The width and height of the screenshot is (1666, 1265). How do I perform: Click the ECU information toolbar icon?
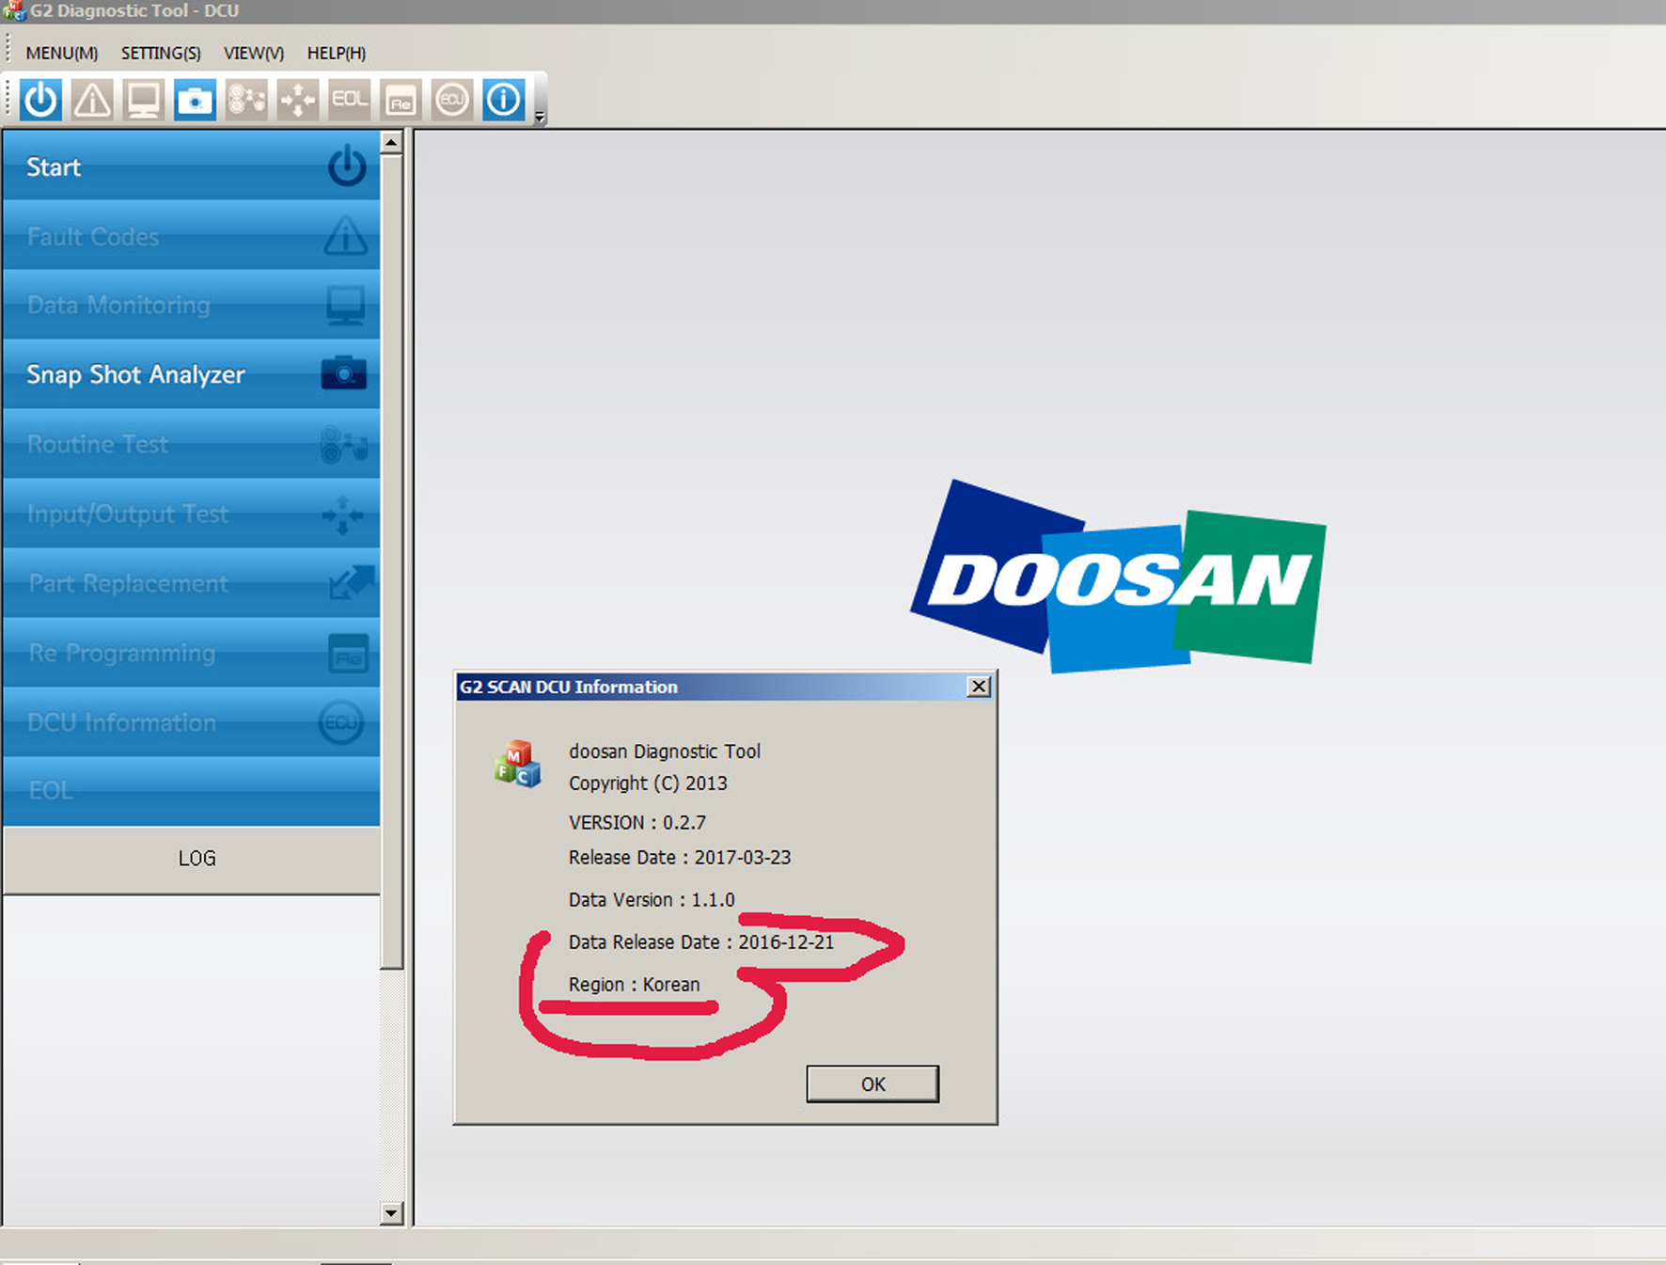click(452, 100)
